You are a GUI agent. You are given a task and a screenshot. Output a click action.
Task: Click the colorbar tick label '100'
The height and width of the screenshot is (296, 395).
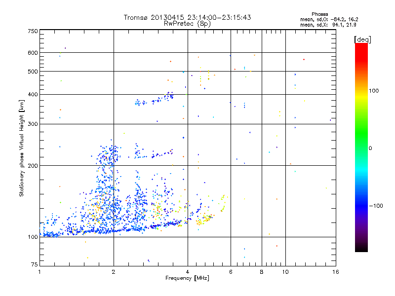click(374, 91)
